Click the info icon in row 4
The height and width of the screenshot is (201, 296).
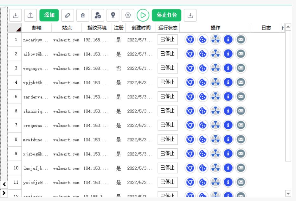pyautogui.click(x=228, y=82)
